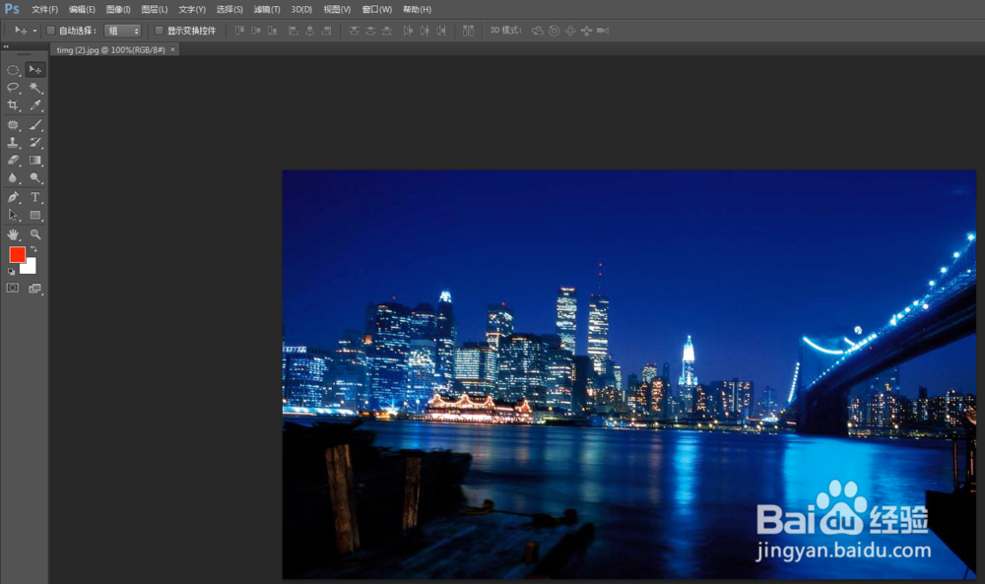The height and width of the screenshot is (584, 985).
Task: Open the 选择(S) menu
Action: pyautogui.click(x=230, y=10)
